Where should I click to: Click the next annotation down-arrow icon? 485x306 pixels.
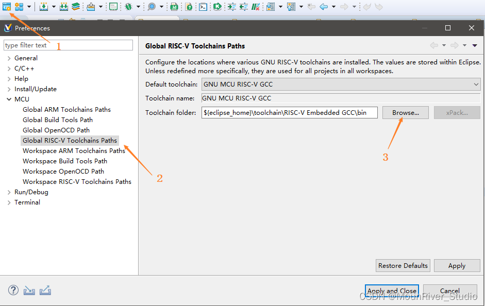click(271, 7)
